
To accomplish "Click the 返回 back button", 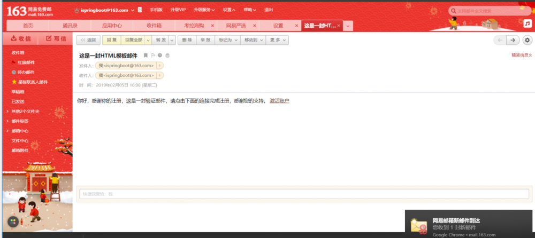I will 88,40.
